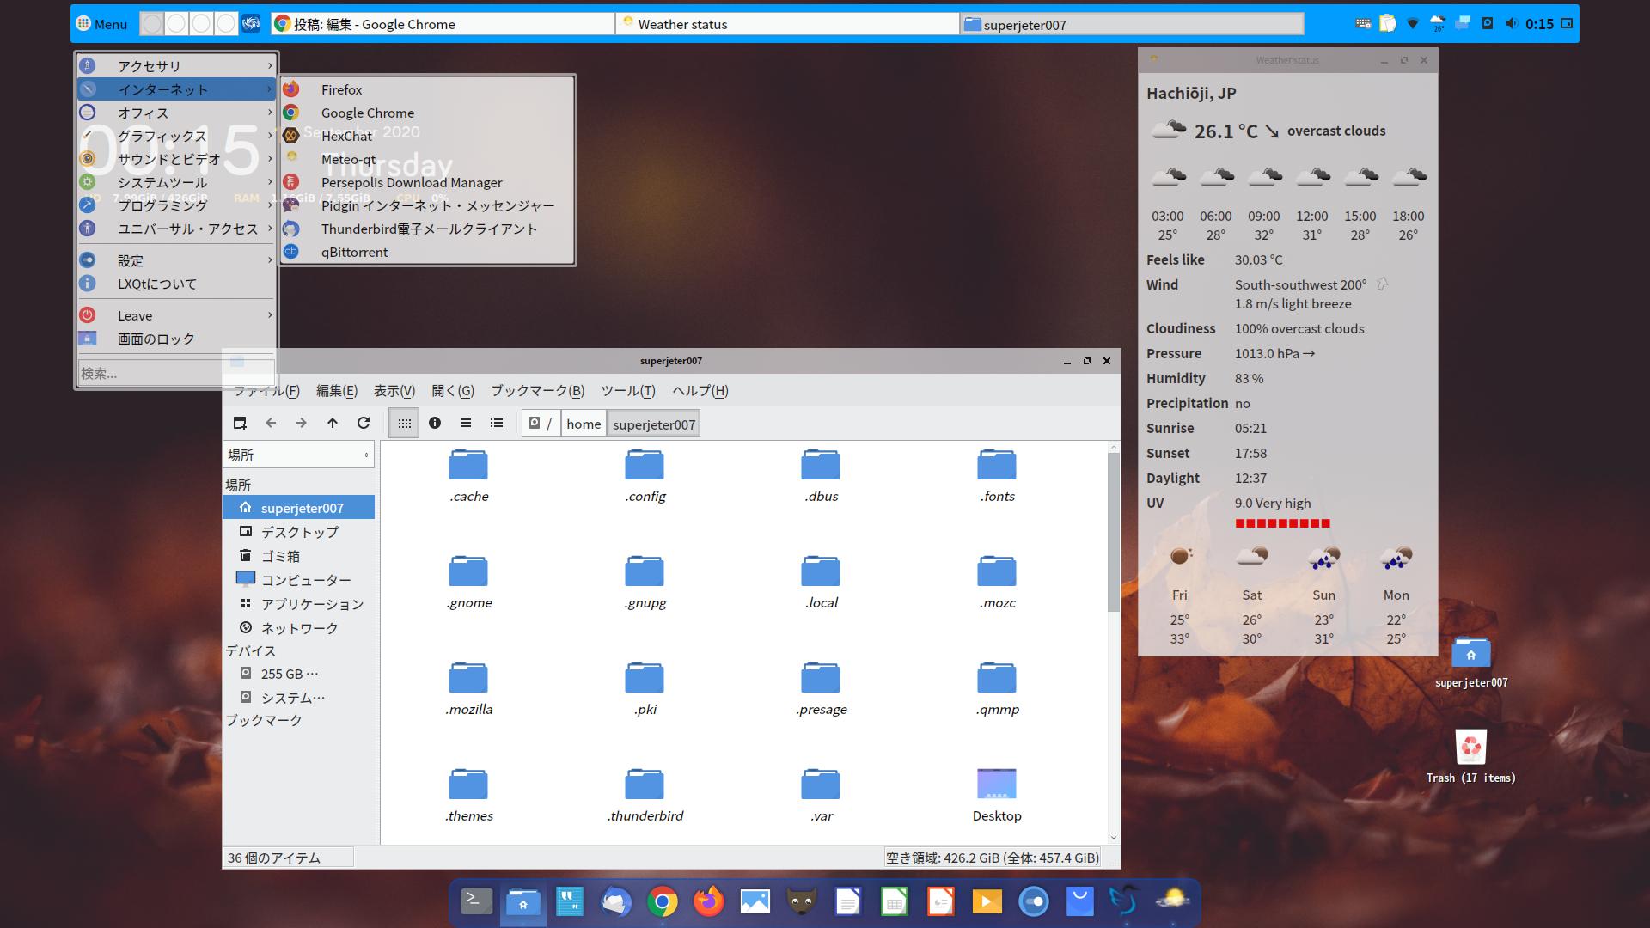This screenshot has height=928, width=1650.
Task: Switch to compact view mode
Action: 466,423
